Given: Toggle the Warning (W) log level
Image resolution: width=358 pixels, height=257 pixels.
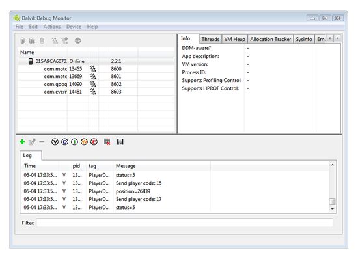Looking at the screenshot, I should pyautogui.click(x=84, y=142).
